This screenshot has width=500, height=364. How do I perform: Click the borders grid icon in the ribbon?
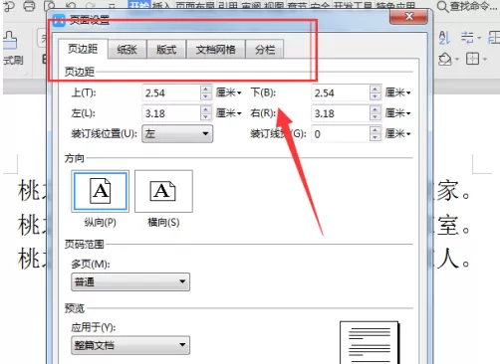pyautogui.click(x=472, y=60)
